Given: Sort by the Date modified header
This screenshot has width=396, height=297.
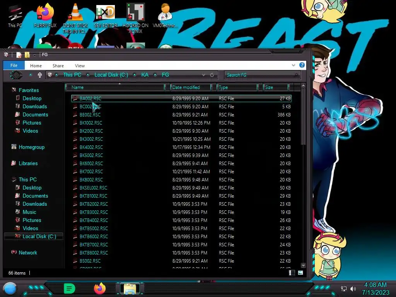Looking at the screenshot, I should [191, 87].
